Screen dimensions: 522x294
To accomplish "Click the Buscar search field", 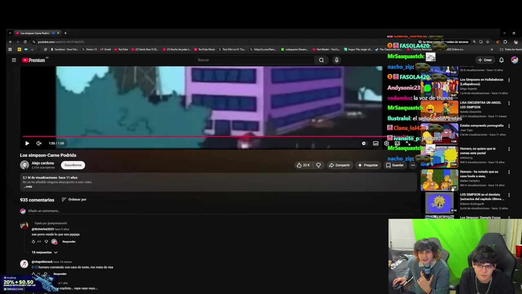I will 255,60.
